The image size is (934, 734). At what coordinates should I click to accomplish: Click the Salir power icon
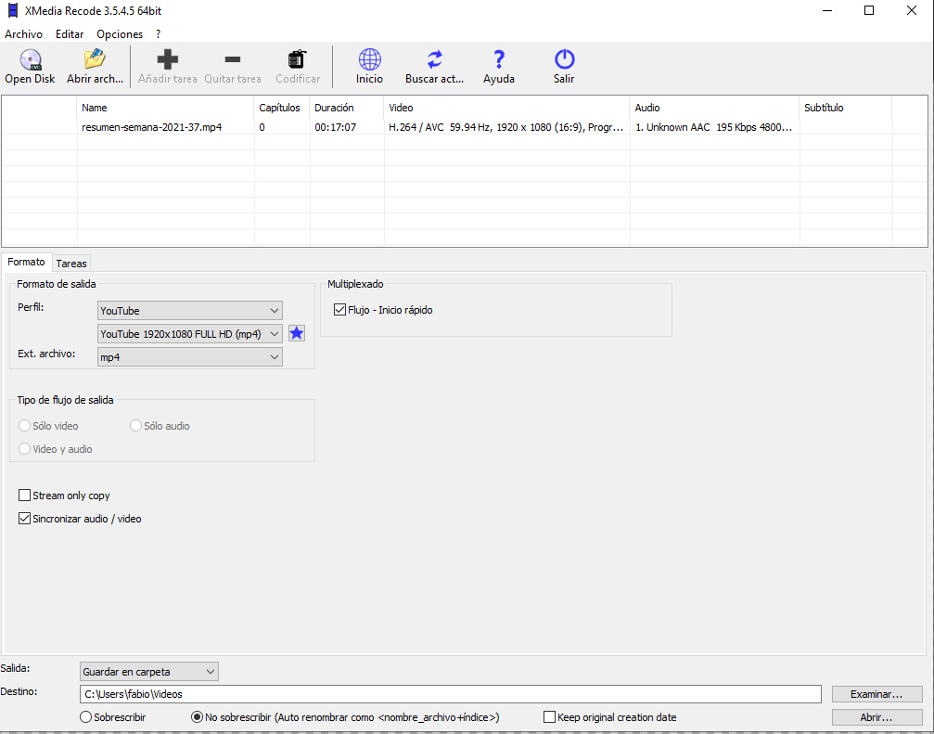click(564, 59)
